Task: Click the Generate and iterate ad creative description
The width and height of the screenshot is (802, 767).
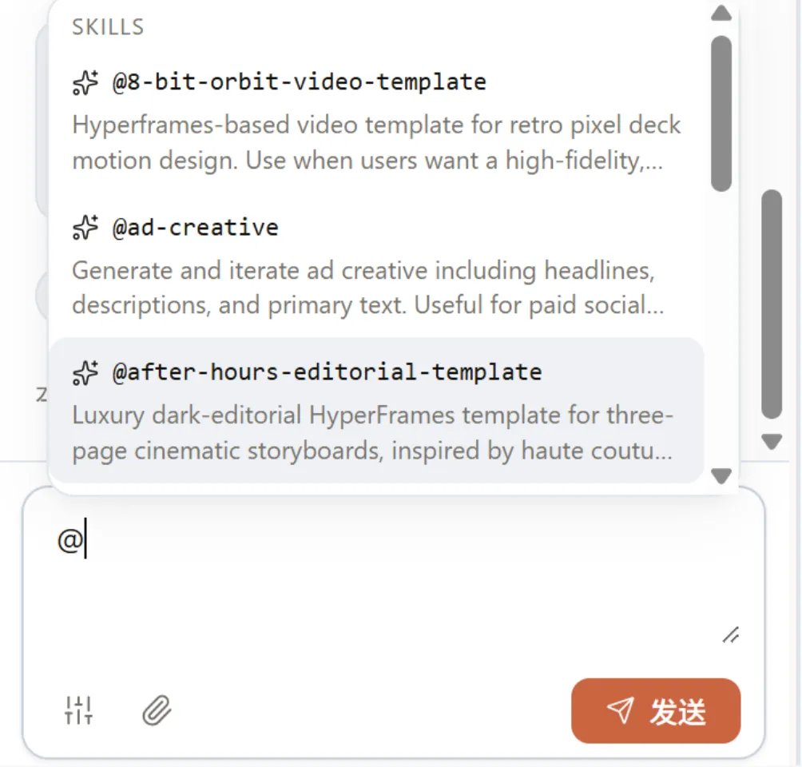Action: (x=368, y=288)
